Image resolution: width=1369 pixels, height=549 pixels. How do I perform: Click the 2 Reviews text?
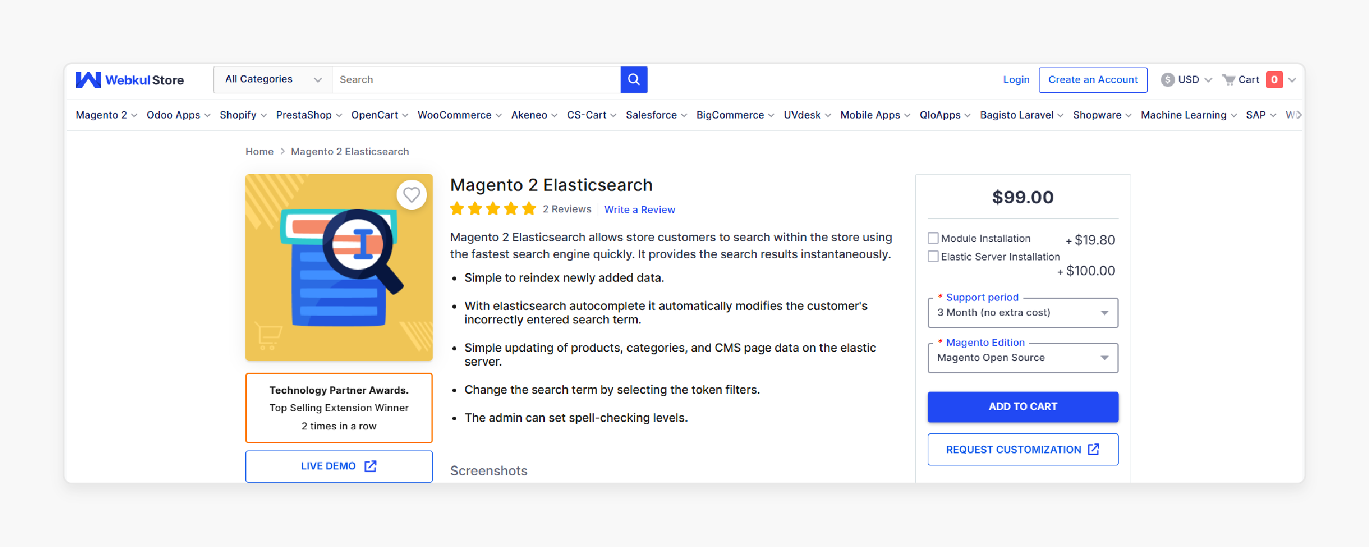coord(567,210)
